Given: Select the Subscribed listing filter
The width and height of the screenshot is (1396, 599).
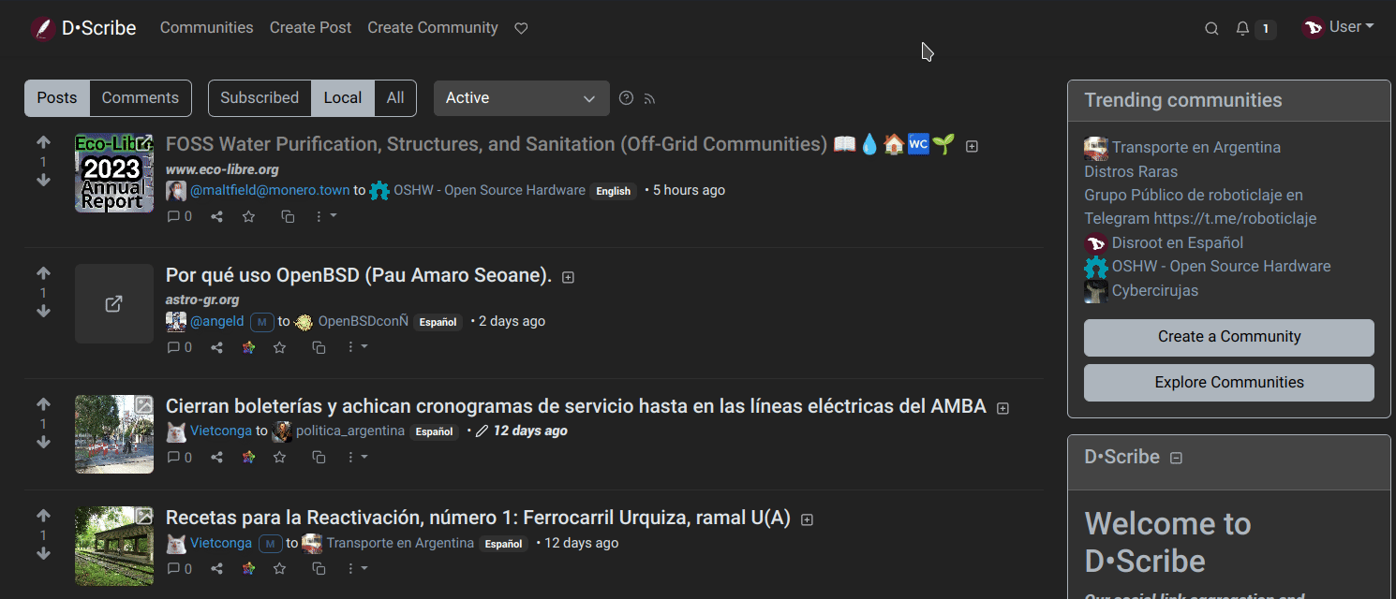Looking at the screenshot, I should pos(260,98).
